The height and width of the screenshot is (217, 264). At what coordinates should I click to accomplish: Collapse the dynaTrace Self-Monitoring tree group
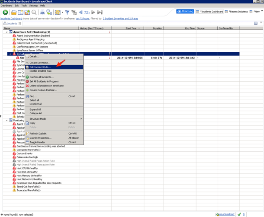[x=6, y=32]
